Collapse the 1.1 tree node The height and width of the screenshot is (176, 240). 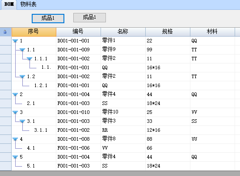click(x=22, y=50)
